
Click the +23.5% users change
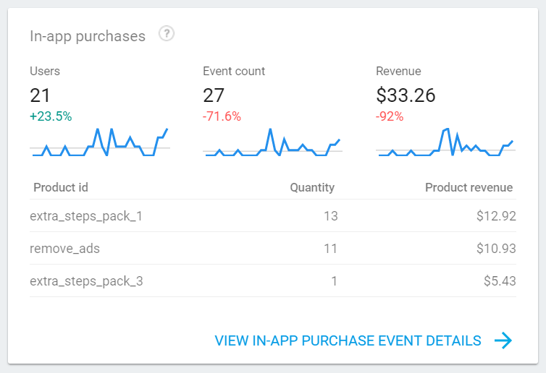point(51,116)
